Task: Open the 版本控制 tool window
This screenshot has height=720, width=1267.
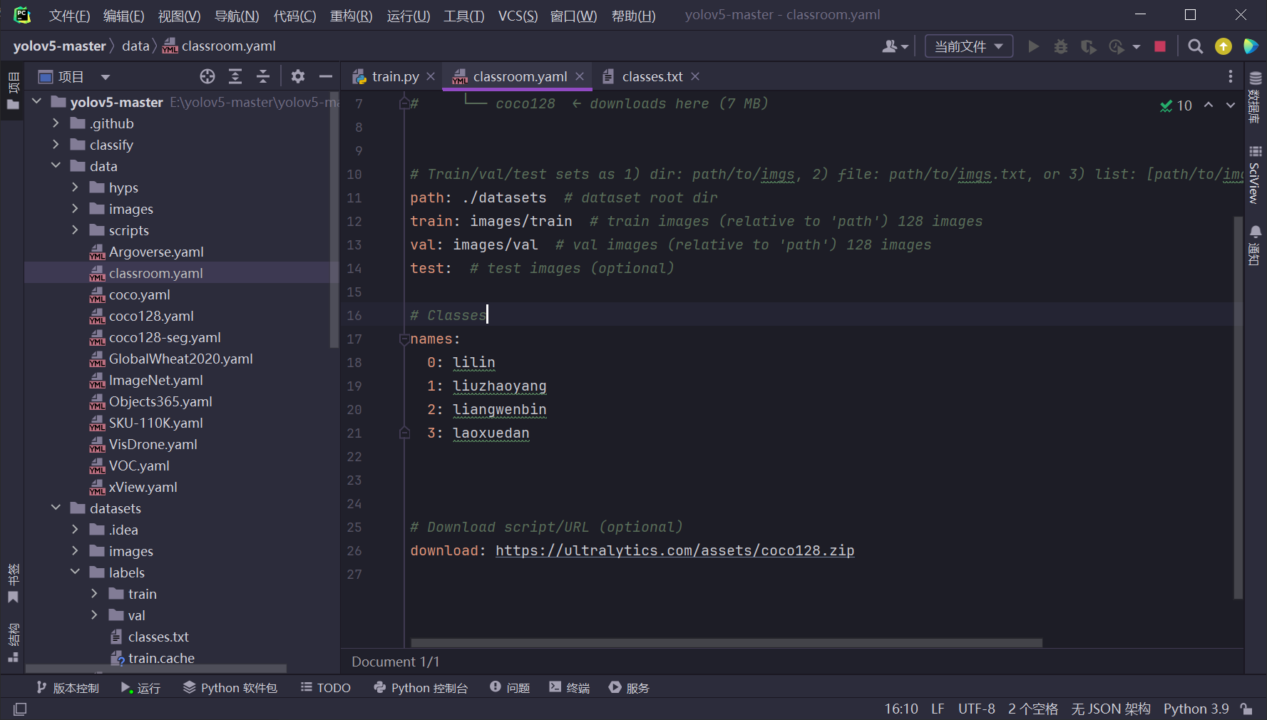Action: click(x=68, y=688)
